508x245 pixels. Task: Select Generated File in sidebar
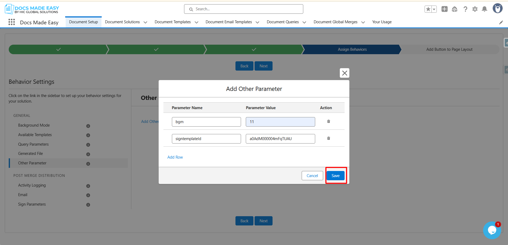tap(30, 154)
